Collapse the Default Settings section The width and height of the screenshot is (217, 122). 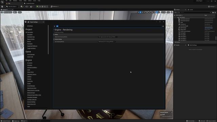[54, 39]
